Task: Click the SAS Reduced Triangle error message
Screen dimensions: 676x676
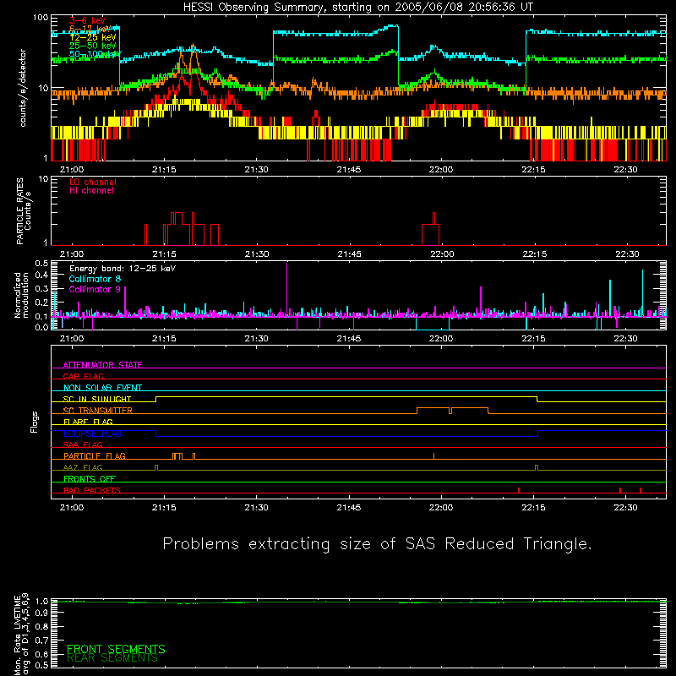Action: (x=377, y=544)
